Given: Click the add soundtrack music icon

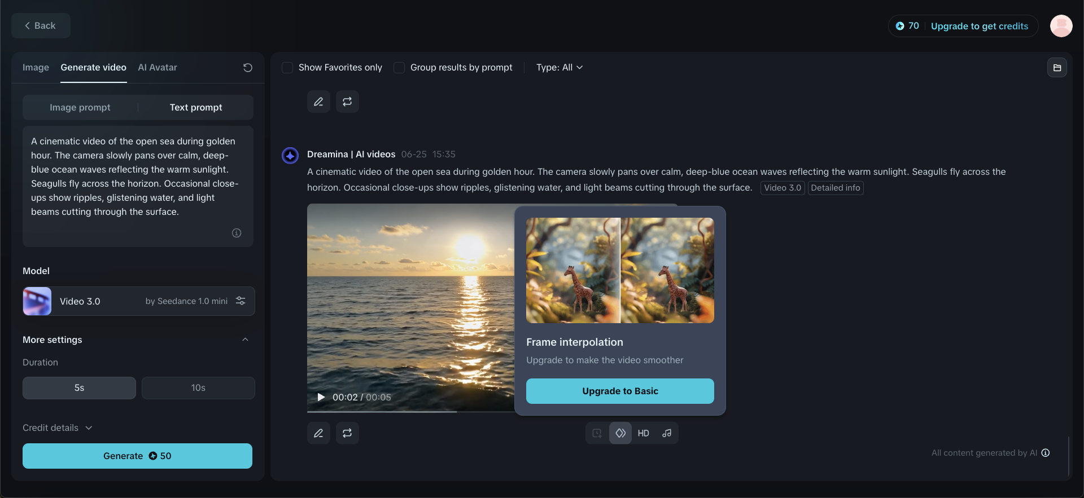Looking at the screenshot, I should click(667, 433).
